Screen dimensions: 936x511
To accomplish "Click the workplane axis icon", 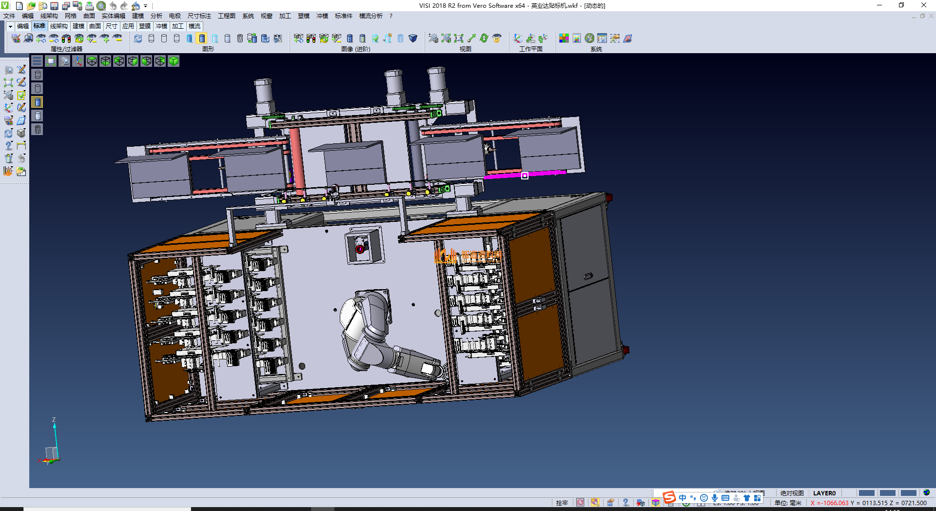I will [x=518, y=38].
